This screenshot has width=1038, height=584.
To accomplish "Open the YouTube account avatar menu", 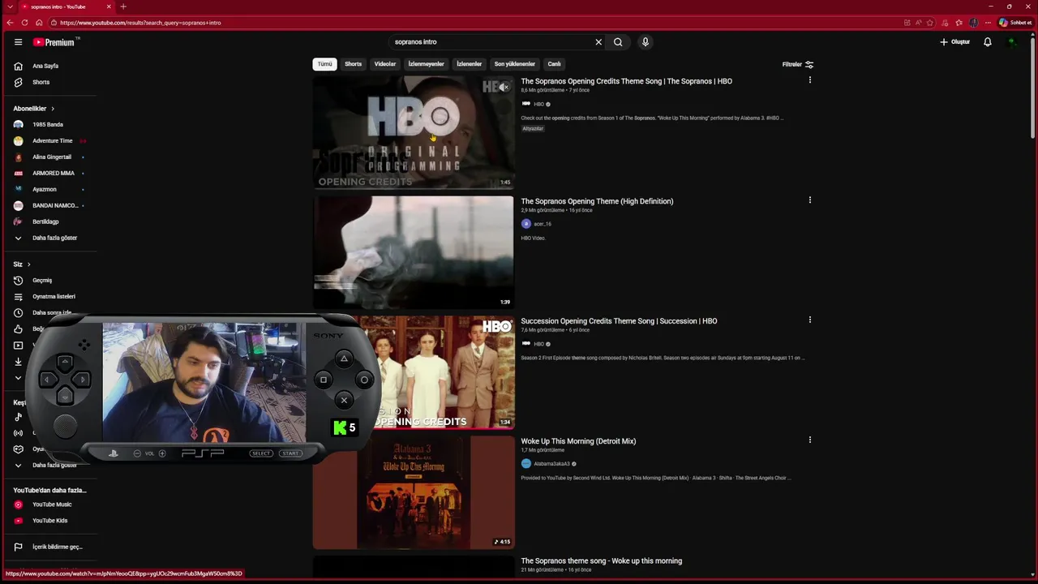I will pyautogui.click(x=1012, y=42).
